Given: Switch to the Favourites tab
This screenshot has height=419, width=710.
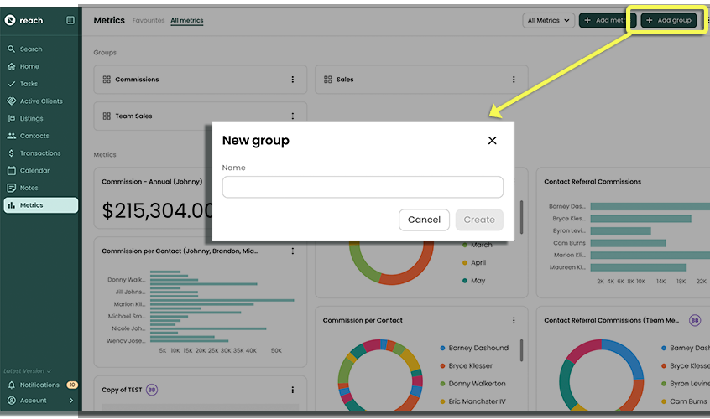Looking at the screenshot, I should (x=149, y=20).
